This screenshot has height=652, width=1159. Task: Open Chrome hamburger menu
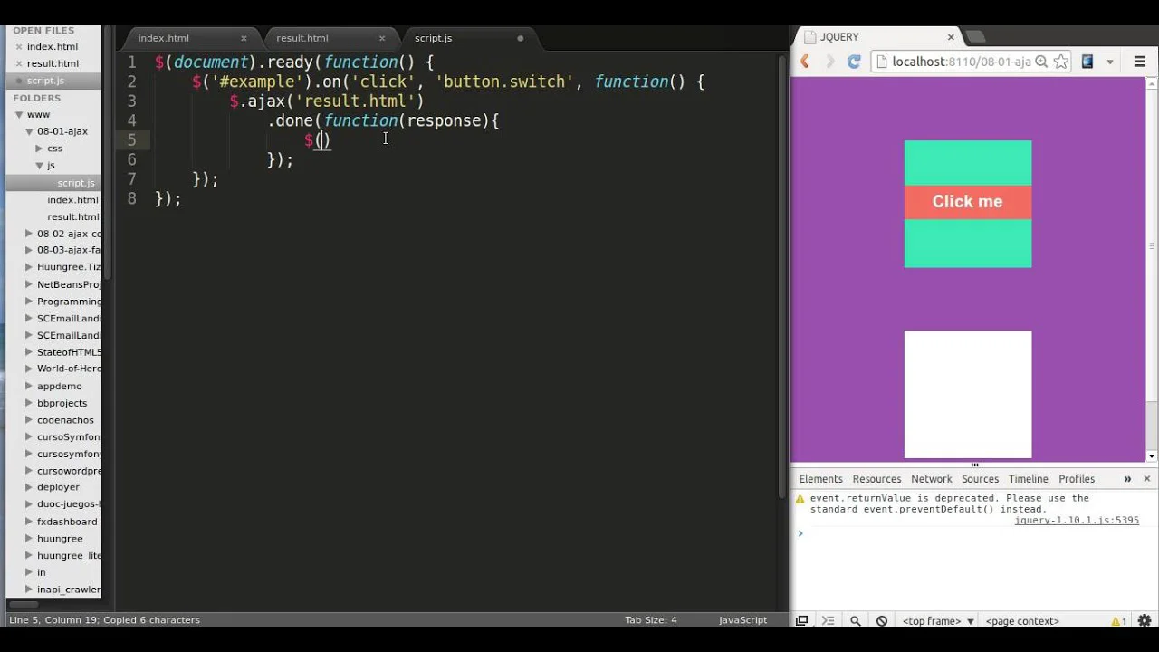tap(1139, 62)
